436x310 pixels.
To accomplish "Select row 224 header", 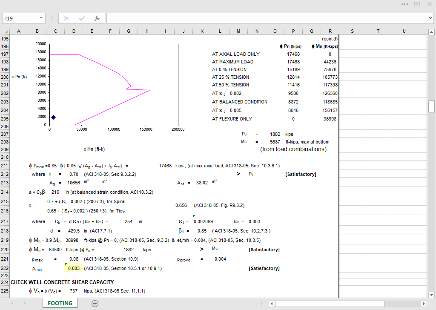I will coord(5,282).
